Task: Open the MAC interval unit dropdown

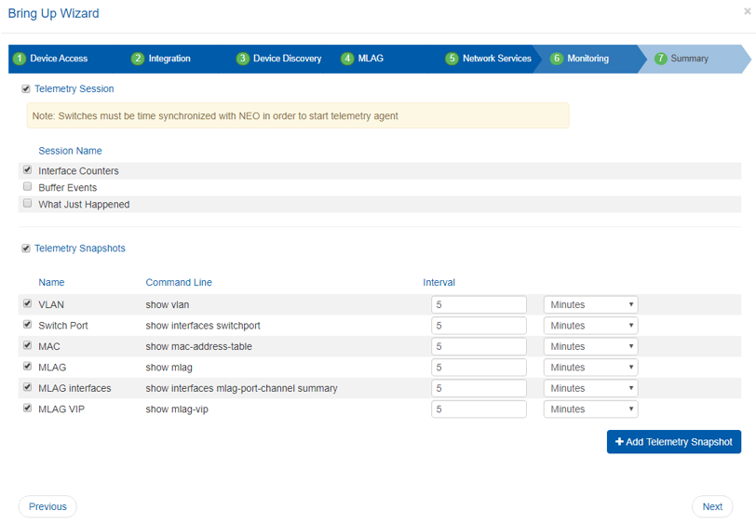Action: tap(590, 347)
